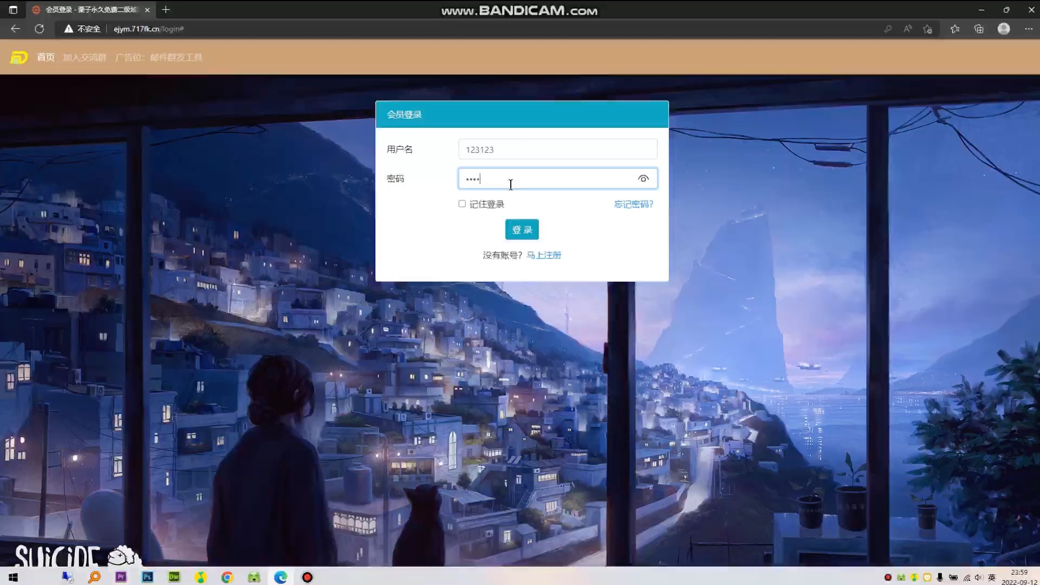Screen dimensions: 1040x585
Task: Open QQ Music from the taskbar
Action: pos(201,577)
